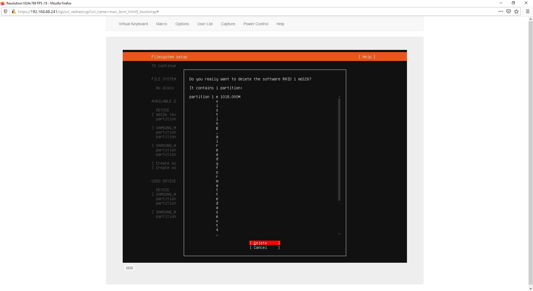
Task: Open page actions three-dot menu
Action: tap(501, 11)
